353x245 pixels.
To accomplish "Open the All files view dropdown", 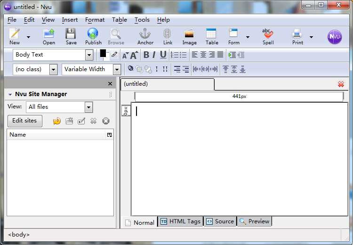I will [88, 107].
